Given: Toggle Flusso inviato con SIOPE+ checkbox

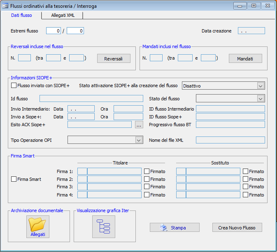Looking at the screenshot, I should pyautogui.click(x=14, y=86).
